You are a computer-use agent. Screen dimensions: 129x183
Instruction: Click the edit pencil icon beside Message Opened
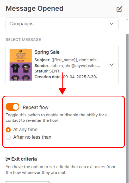point(119,9)
